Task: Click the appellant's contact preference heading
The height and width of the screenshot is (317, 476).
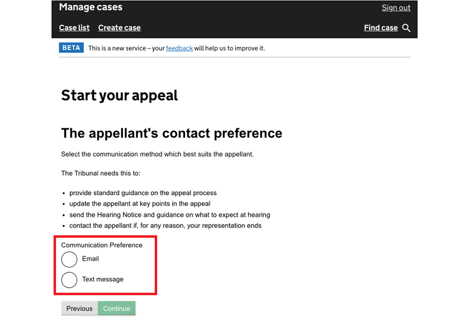Action: [172, 133]
